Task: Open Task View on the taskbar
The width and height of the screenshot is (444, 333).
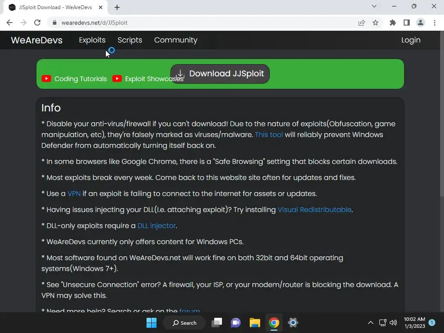Action: tap(217, 323)
